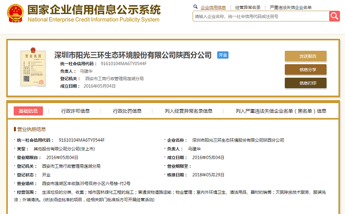Select the 经营异常名录 search category

pos(247,7)
